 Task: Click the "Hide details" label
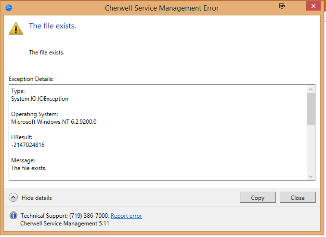(37, 198)
